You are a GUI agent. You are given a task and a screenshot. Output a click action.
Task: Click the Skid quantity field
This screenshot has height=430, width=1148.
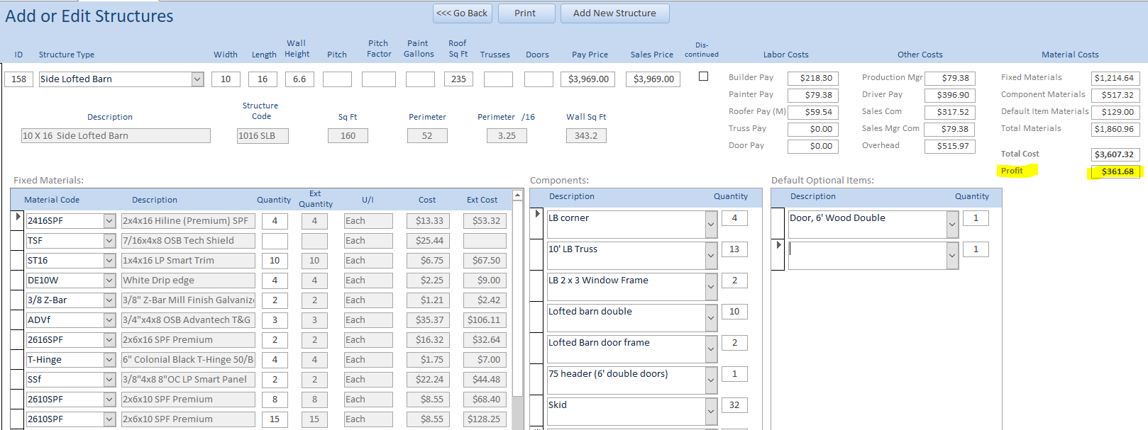click(x=734, y=405)
